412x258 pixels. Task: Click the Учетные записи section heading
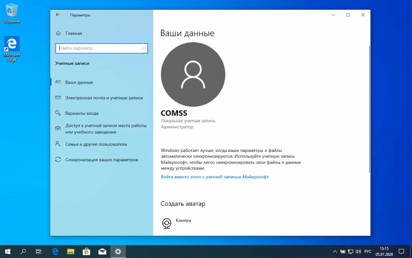(72, 63)
